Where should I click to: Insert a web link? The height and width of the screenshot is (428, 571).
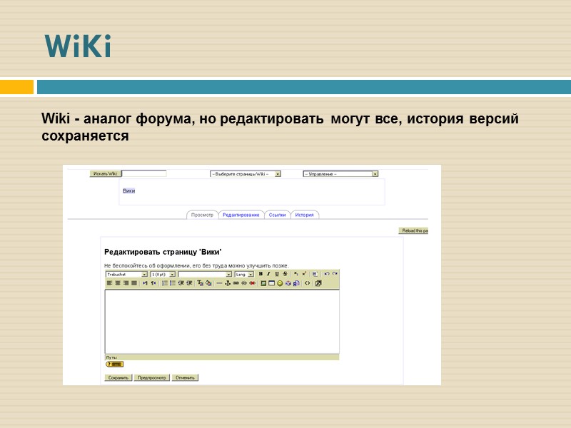click(x=236, y=283)
